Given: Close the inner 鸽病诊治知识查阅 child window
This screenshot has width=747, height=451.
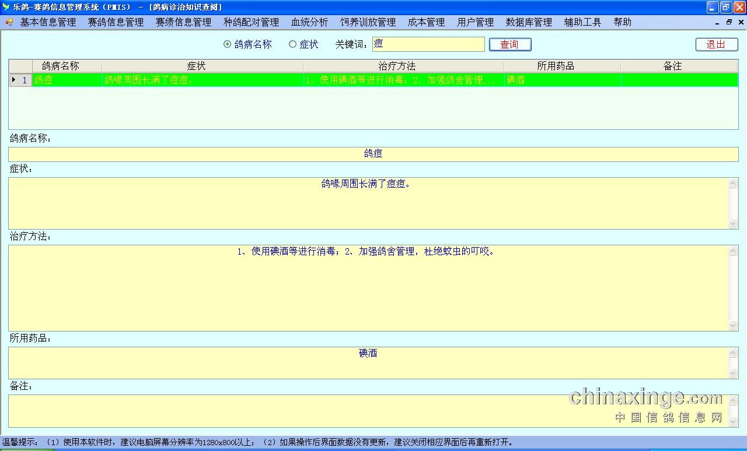Looking at the screenshot, I should click(741, 22).
